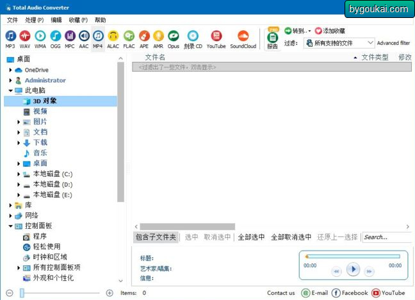Click the audio player progress bar
The image size is (415, 300).
[353, 256]
